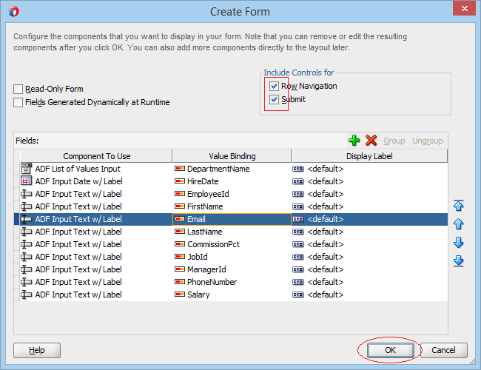Select the EmployeeId value binding cell
The width and height of the screenshot is (481, 370).
(x=232, y=194)
